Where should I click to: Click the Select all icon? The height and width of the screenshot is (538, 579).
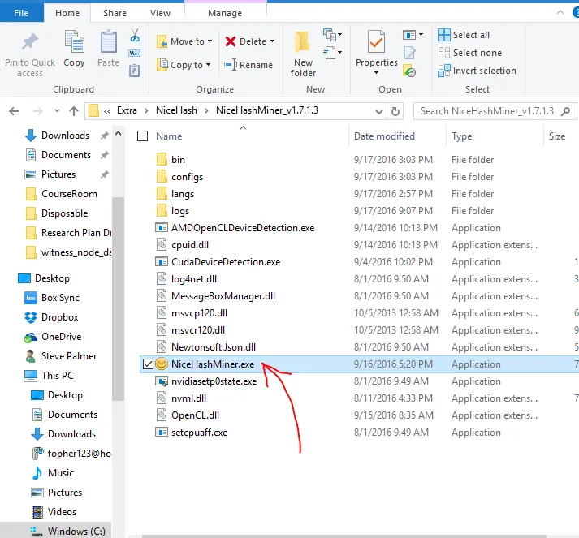444,35
